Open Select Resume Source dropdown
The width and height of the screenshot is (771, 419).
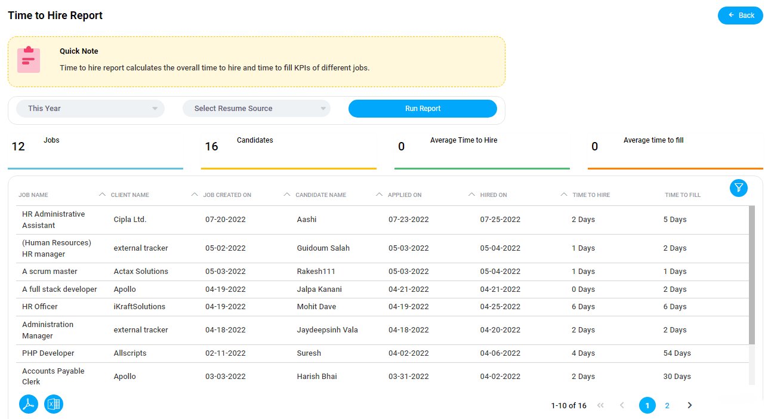coord(257,109)
